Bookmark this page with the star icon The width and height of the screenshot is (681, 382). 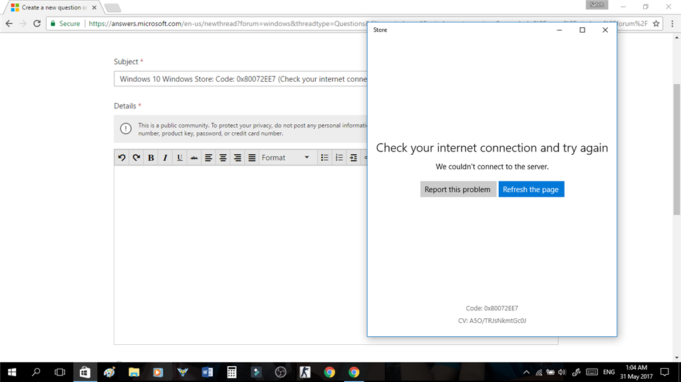click(x=656, y=23)
